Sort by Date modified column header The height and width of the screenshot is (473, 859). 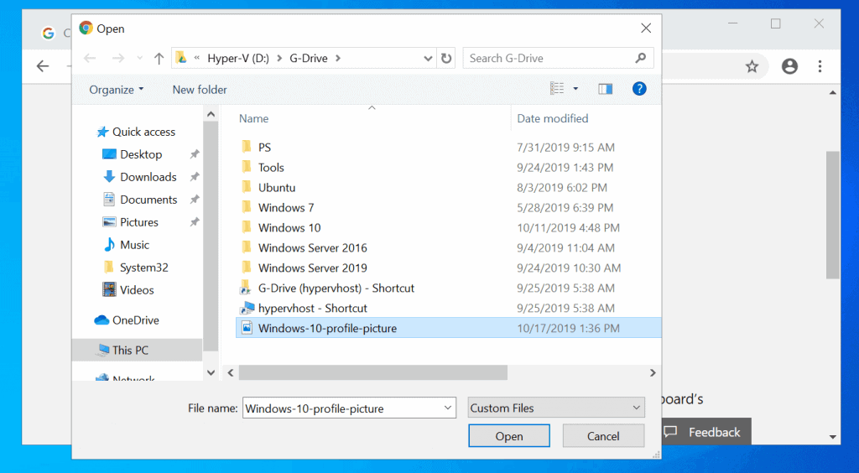[x=552, y=118]
